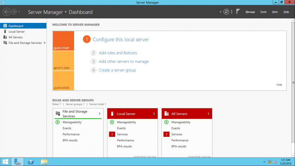Click File and Storage Manageability status icon

pos(58,122)
